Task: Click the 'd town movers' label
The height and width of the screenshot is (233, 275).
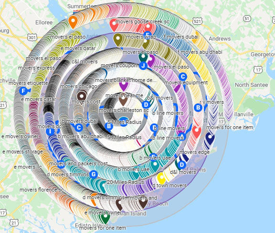Action: 169,185
